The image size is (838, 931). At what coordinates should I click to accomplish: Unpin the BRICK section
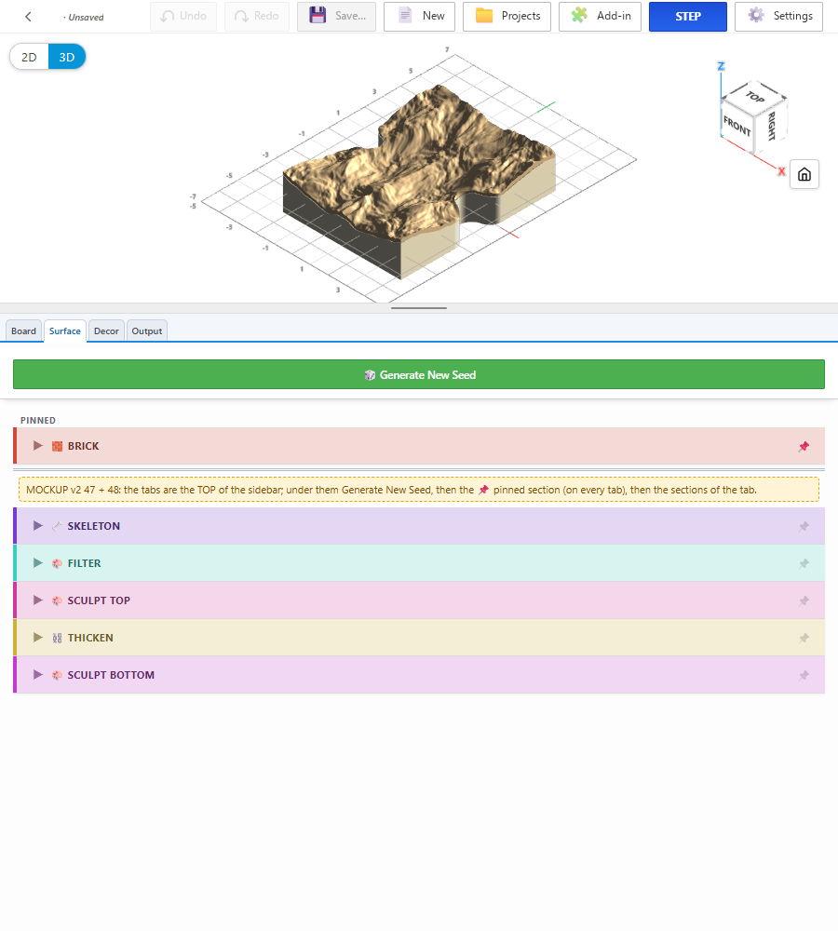coord(804,447)
